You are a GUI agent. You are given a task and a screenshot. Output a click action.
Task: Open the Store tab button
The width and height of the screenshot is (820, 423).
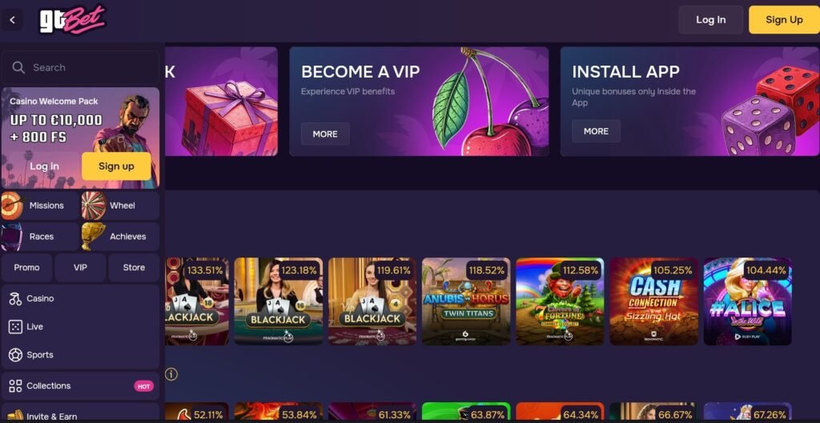click(134, 267)
